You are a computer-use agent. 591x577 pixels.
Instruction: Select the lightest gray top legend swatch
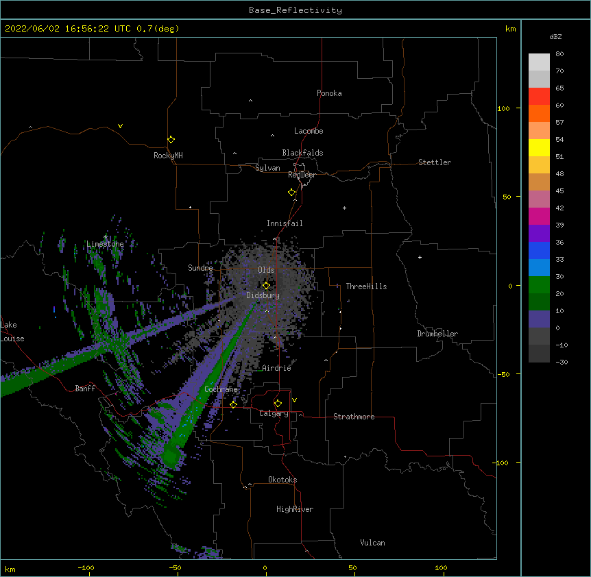tap(539, 62)
